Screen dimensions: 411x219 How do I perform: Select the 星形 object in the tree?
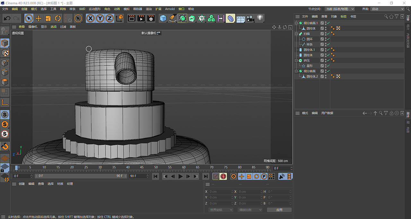click(310, 66)
